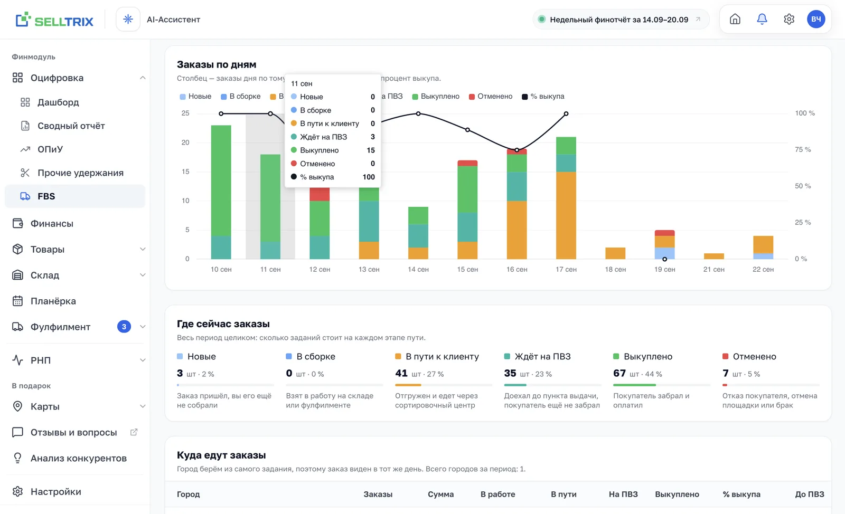Open the AI assistant sparkle icon

(x=128, y=20)
